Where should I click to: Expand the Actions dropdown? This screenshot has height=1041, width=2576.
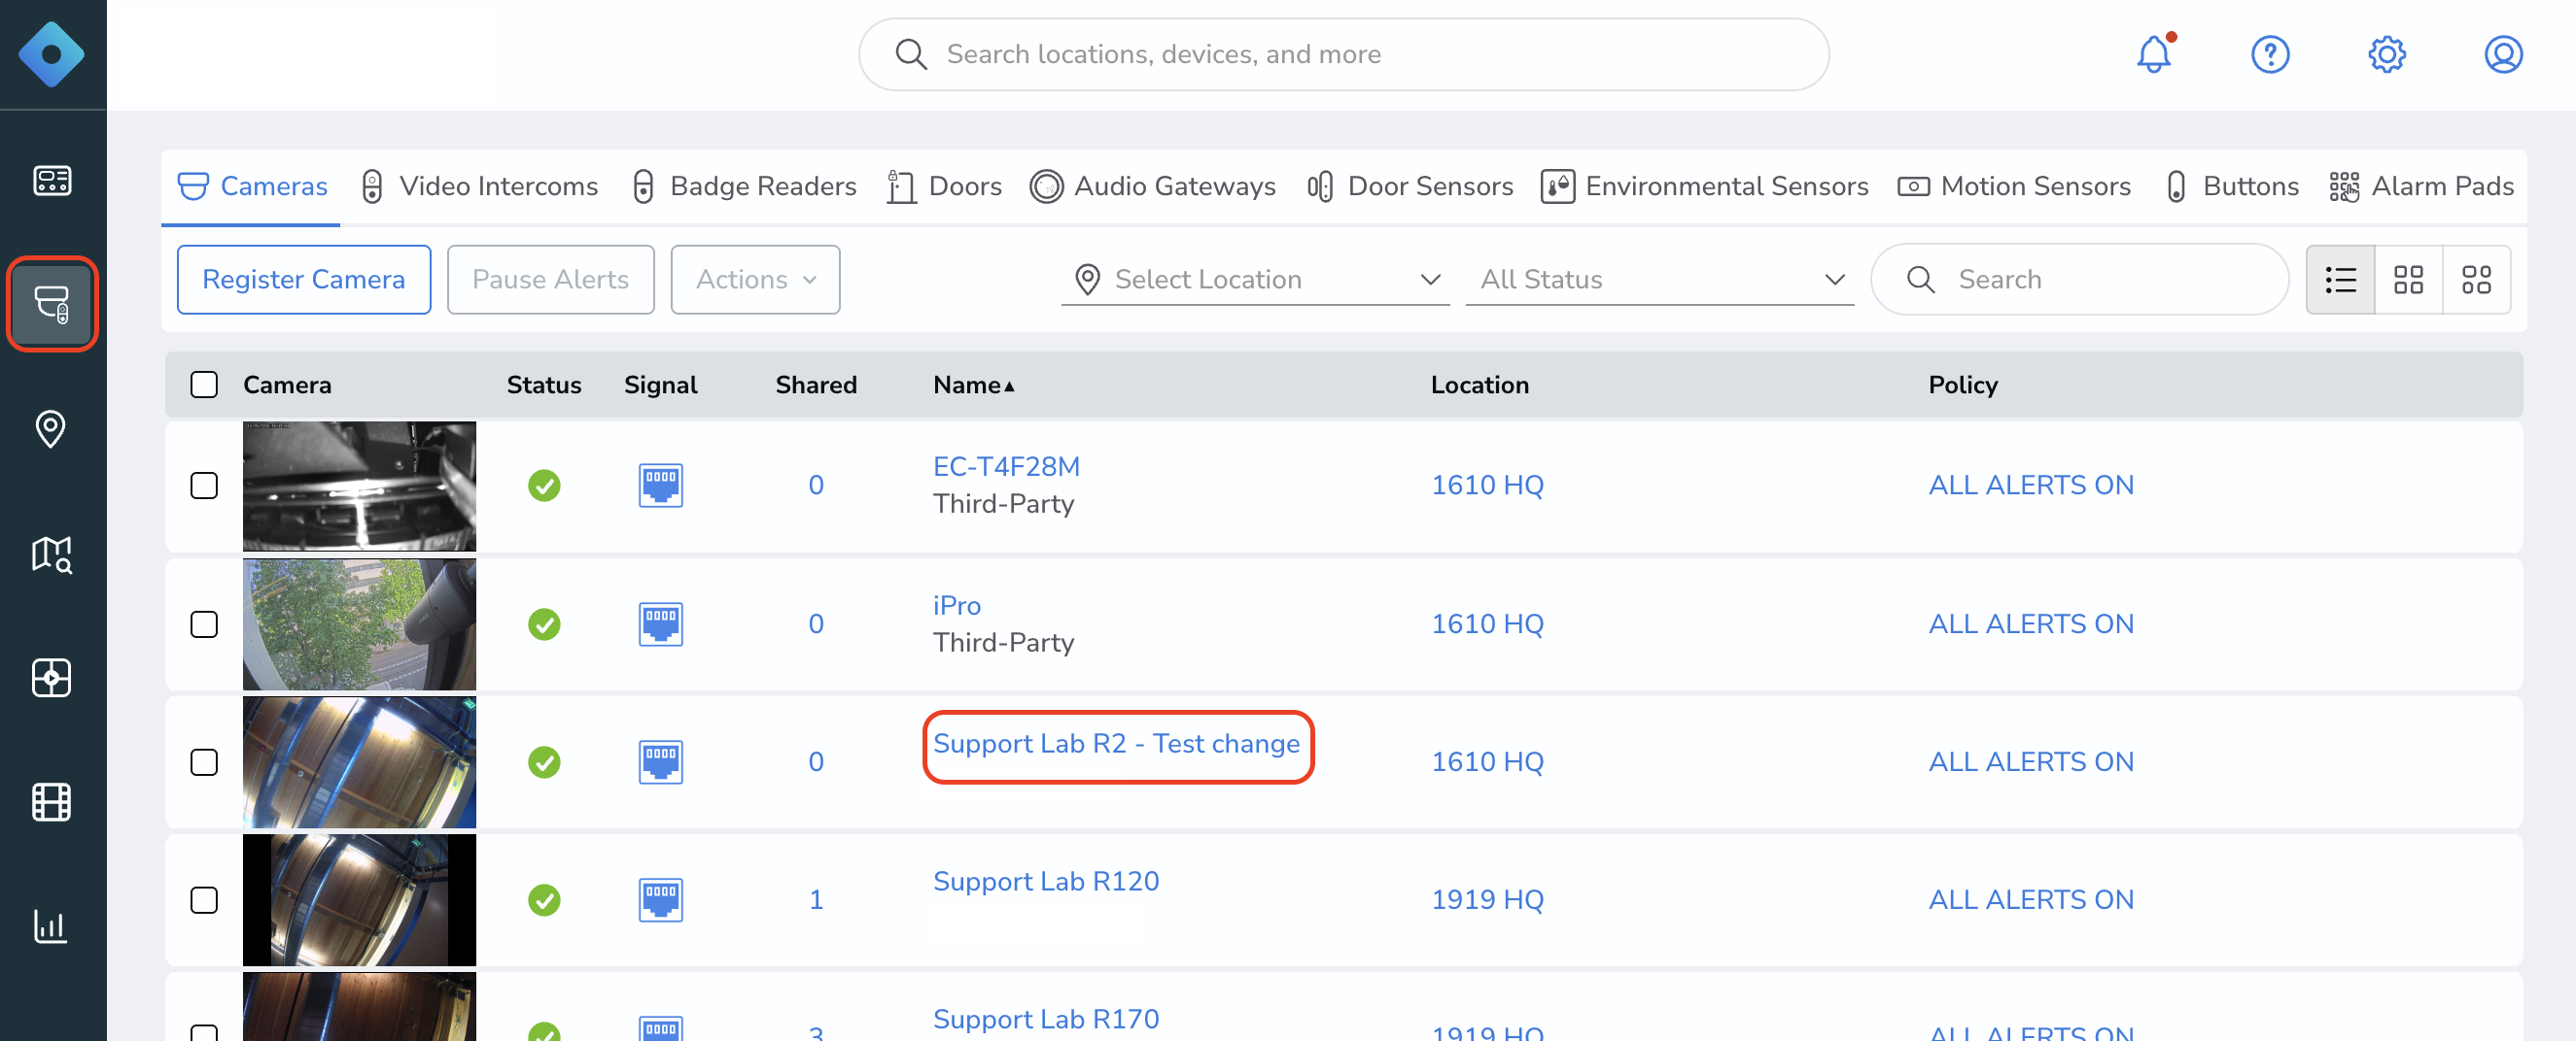755,280
